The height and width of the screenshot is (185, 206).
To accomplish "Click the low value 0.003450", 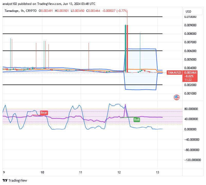I will 78,11.
